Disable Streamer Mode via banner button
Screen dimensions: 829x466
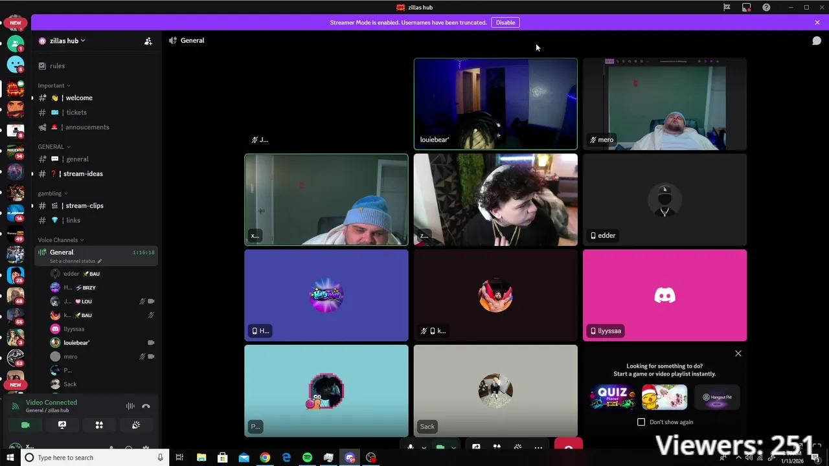(x=505, y=23)
